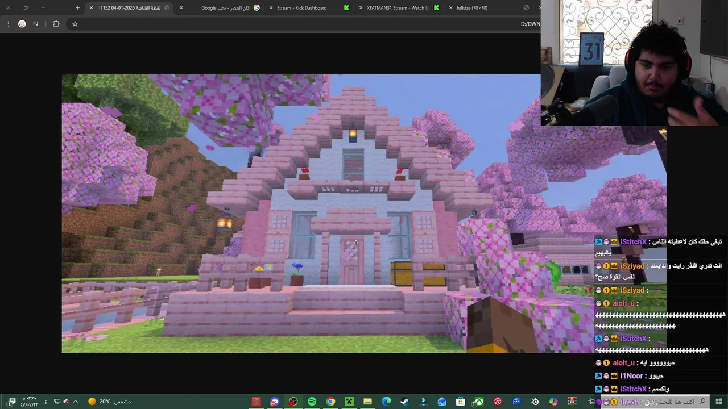The image size is (728, 409).
Task: Open Chrome three-dot menu
Action: click(8, 24)
